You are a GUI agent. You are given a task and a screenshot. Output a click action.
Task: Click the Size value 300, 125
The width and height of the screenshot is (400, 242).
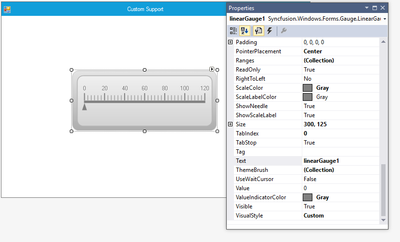315,124
